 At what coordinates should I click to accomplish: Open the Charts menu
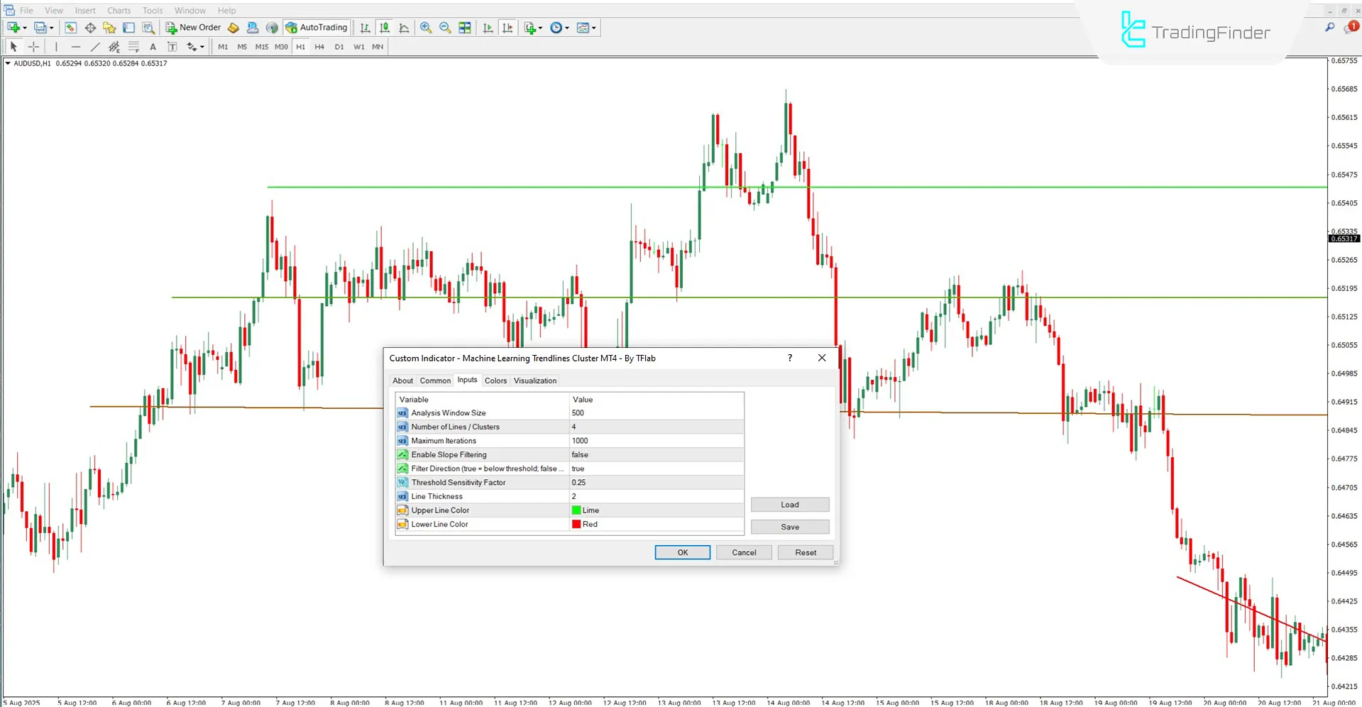click(x=118, y=10)
